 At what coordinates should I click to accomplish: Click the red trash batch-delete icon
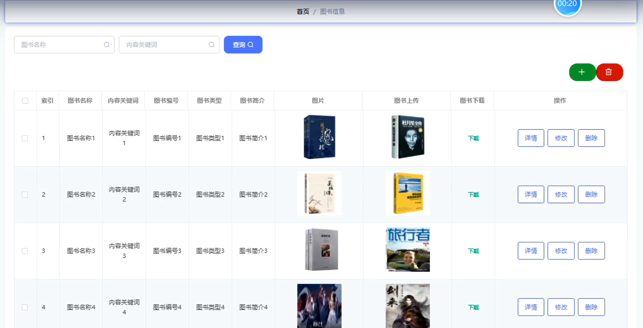[x=609, y=72]
